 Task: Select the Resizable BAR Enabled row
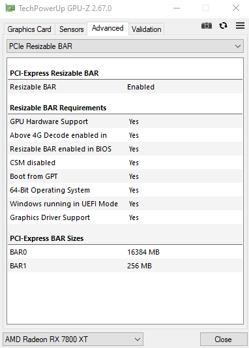[125, 87]
